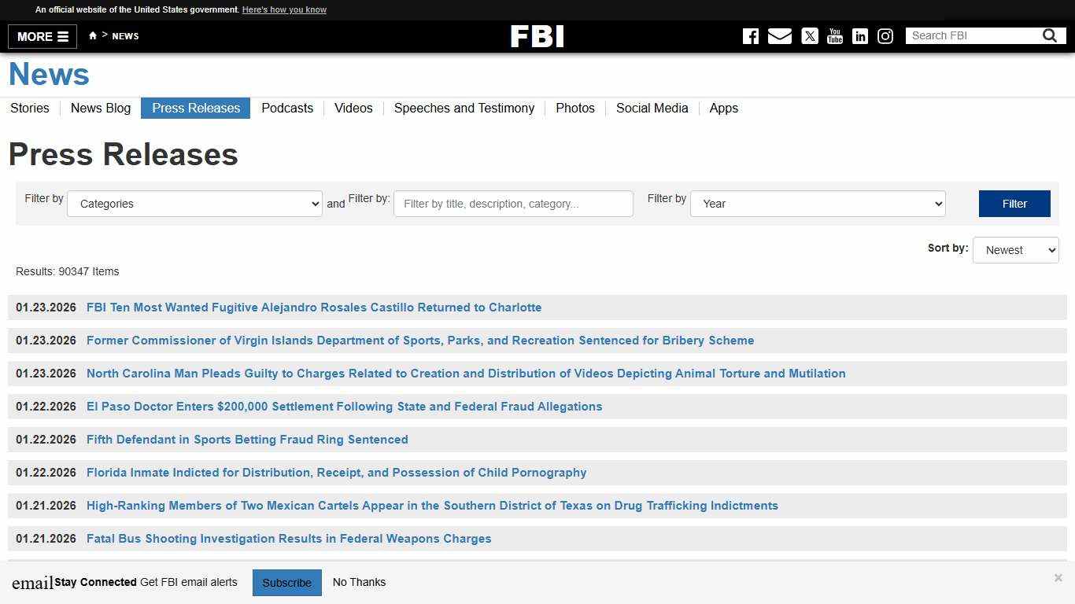The width and height of the screenshot is (1075, 604).
Task: Click the Instagram icon
Action: 885,36
